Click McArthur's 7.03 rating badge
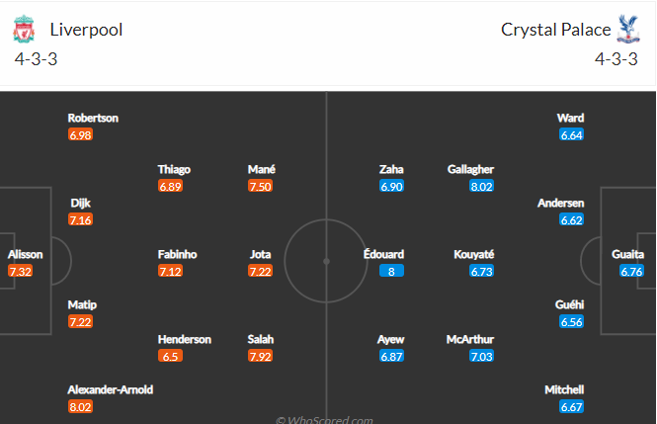Image resolution: width=657 pixels, height=424 pixels. (x=481, y=356)
